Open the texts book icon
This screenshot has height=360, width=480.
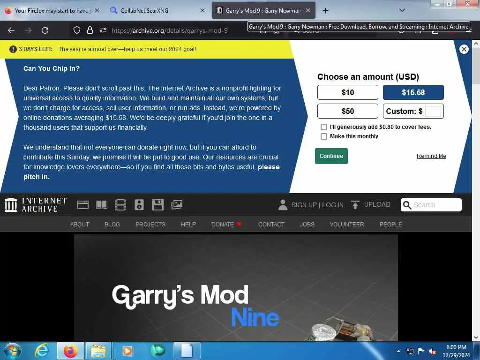pyautogui.click(x=102, y=205)
